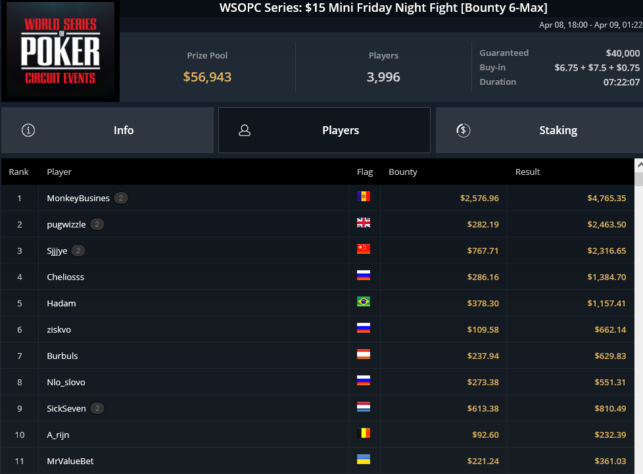Open the Info tab
Image resolution: width=643 pixels, height=474 pixels.
(107, 130)
